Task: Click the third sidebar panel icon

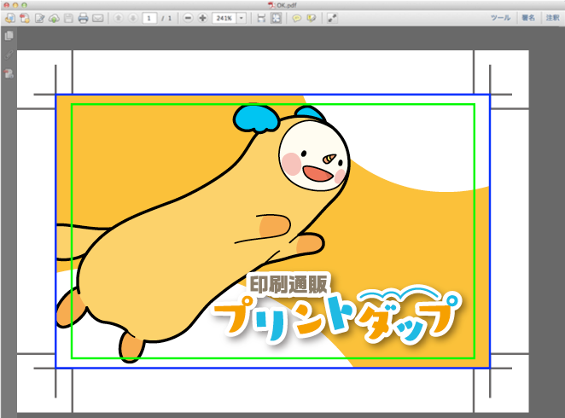Action: [9, 74]
